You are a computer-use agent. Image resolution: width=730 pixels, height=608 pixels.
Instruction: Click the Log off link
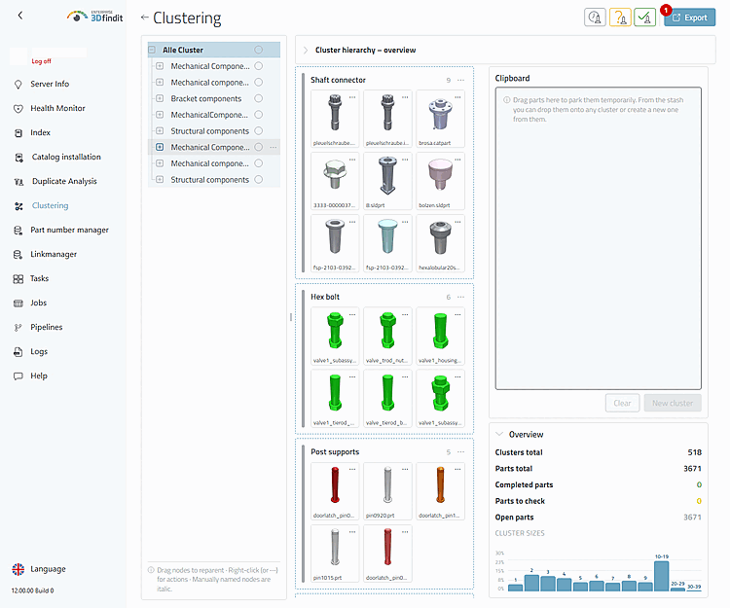[41, 61]
